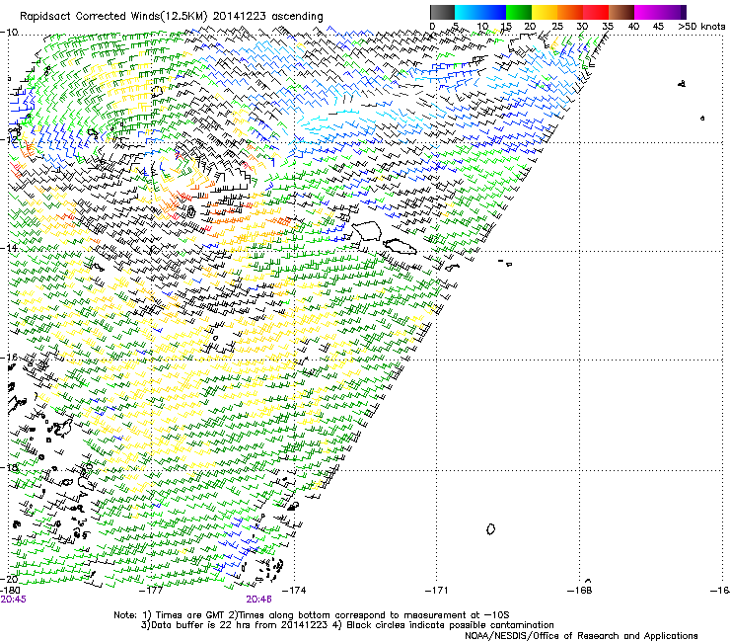Click the title 'Rapidscat Corrected Winds(12.5KM) 20141223 ascending'

pyautogui.click(x=172, y=17)
